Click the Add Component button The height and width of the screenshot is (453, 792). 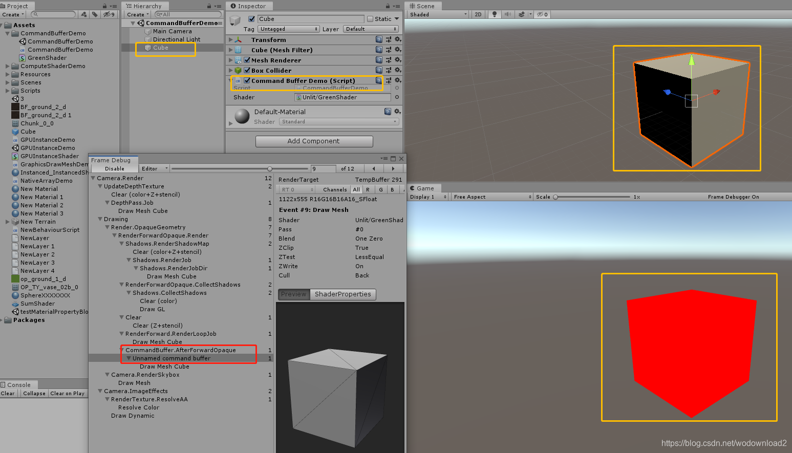click(x=314, y=141)
